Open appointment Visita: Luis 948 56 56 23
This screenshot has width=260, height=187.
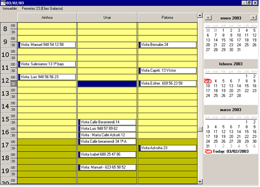click(47, 77)
